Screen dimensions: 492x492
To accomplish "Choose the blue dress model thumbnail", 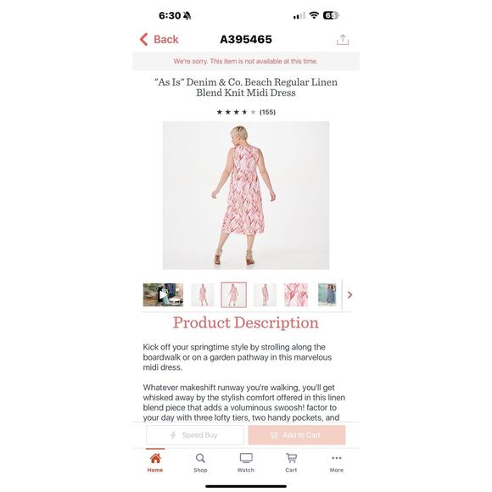I will (x=327, y=294).
